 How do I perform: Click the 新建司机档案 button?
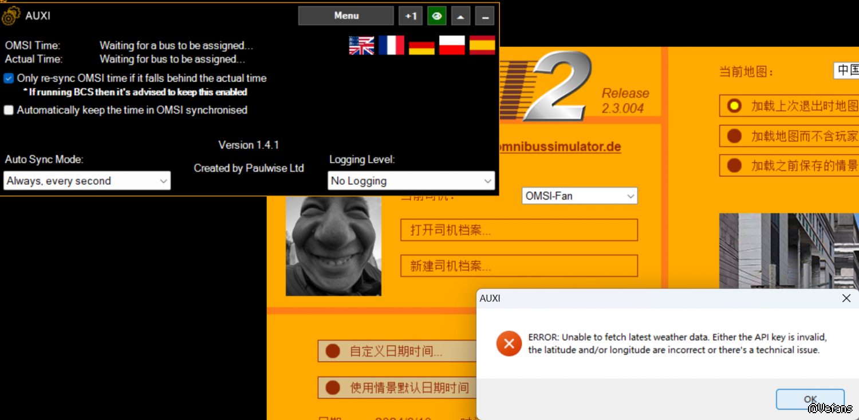coord(519,266)
